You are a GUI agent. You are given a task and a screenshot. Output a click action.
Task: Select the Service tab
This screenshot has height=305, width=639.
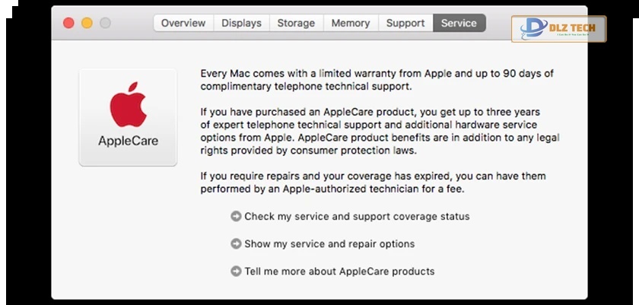point(459,23)
